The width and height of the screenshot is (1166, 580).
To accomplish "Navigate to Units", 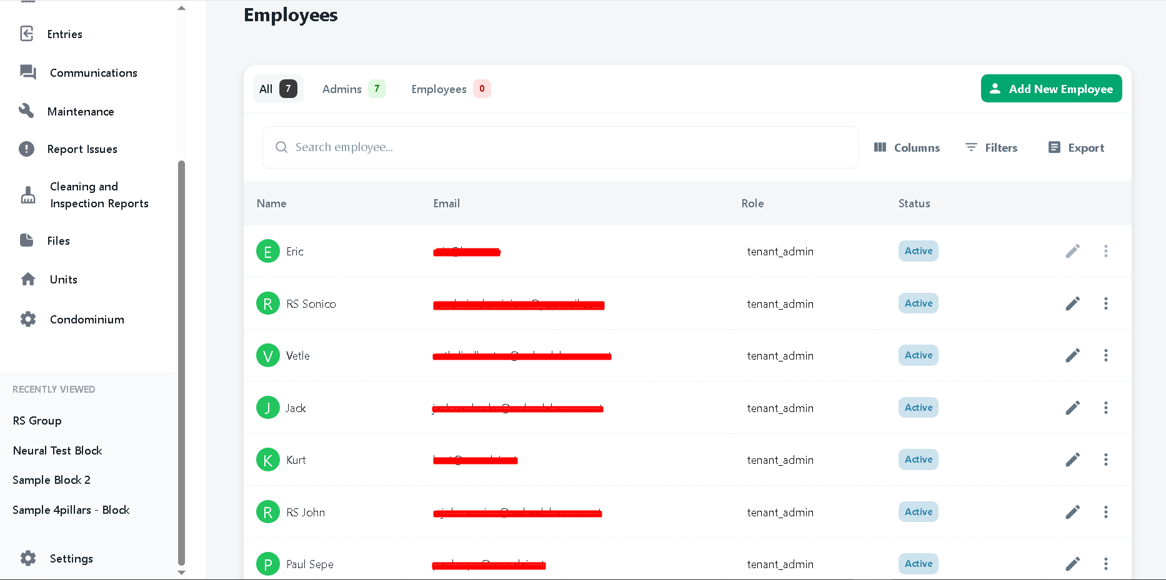I will (x=63, y=279).
